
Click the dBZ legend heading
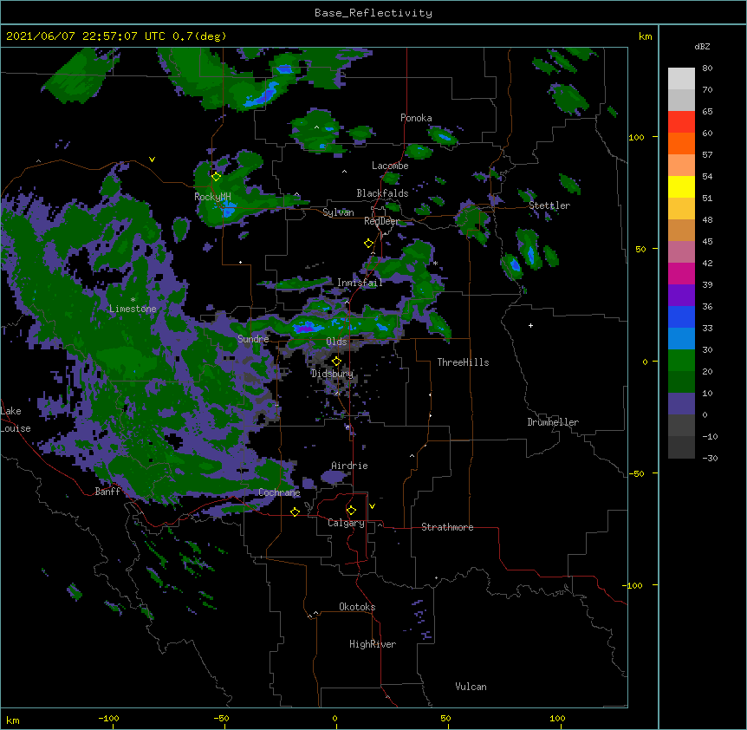pyautogui.click(x=702, y=46)
